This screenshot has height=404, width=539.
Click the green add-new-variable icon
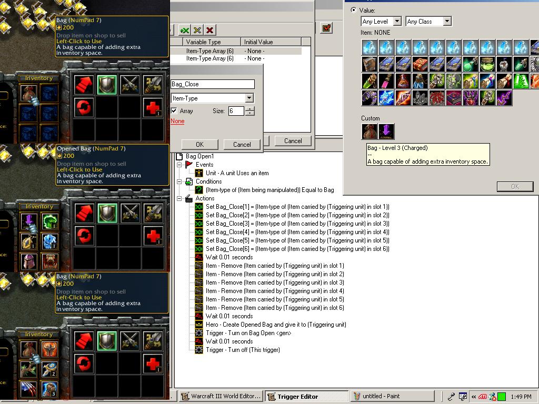[185, 30]
